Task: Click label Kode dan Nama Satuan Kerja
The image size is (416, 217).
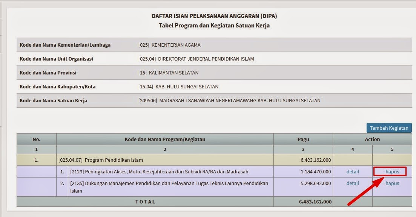Action: pyautogui.click(x=53, y=100)
